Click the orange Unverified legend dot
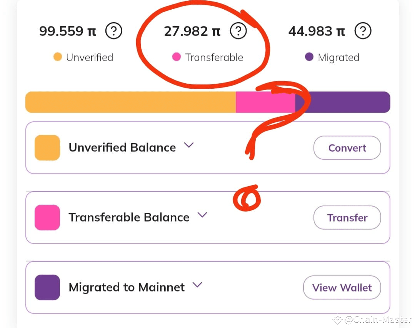This screenshot has width=415, height=328. point(58,57)
